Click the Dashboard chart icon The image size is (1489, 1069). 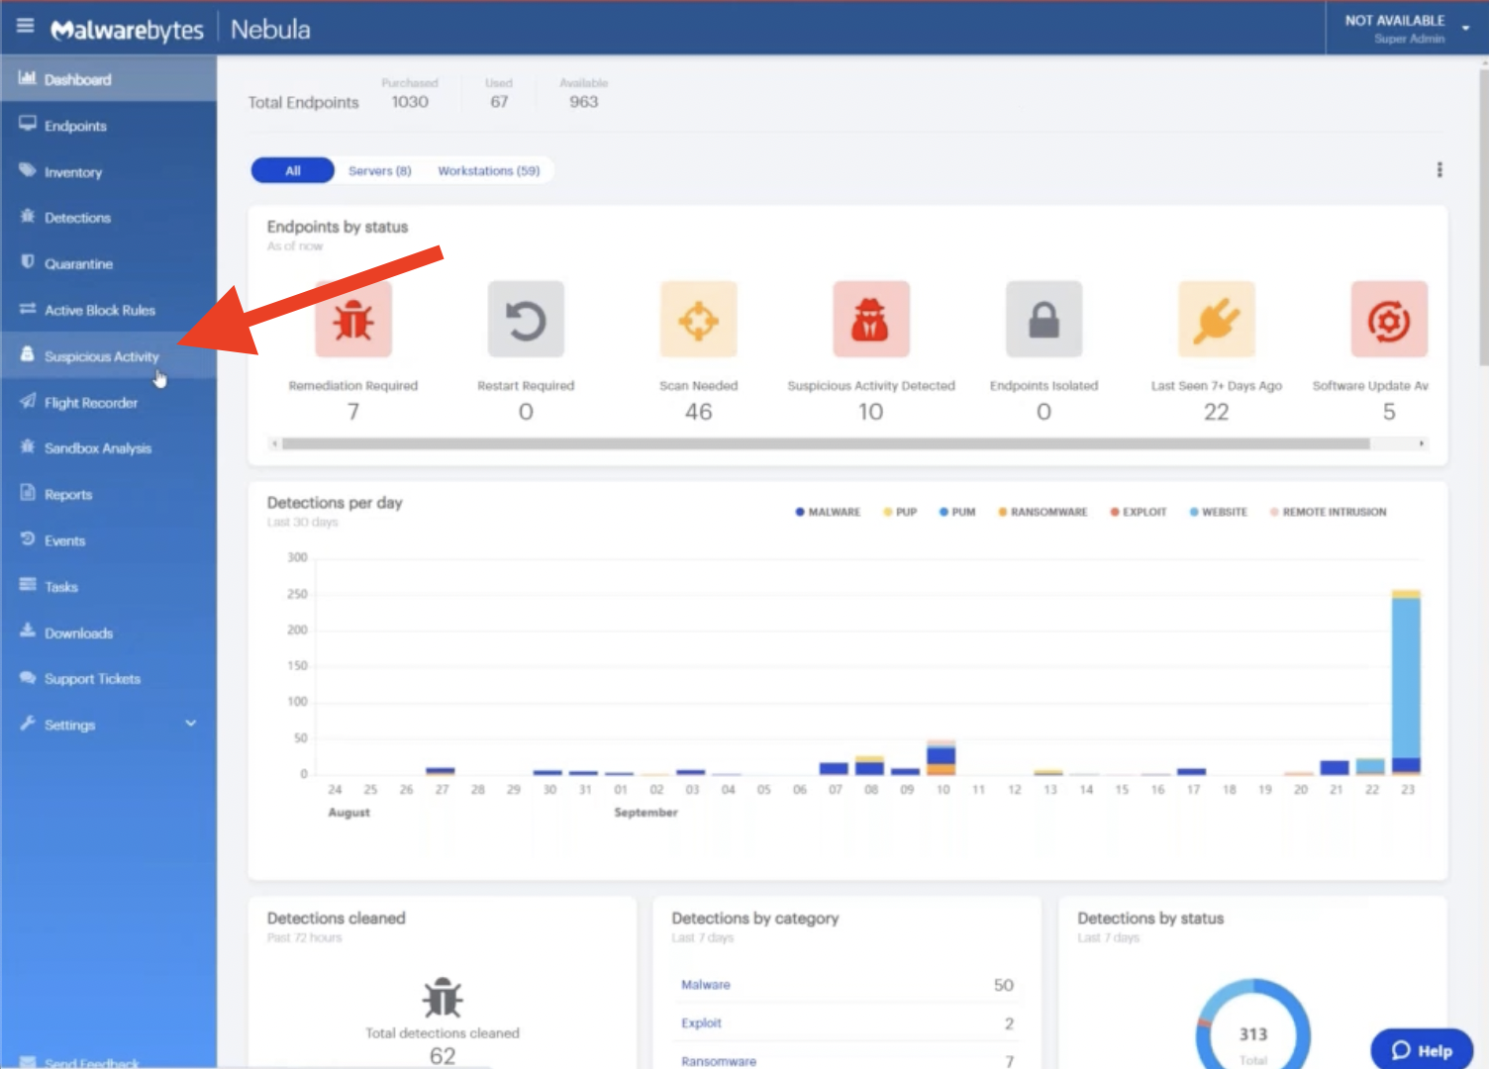[x=27, y=78]
